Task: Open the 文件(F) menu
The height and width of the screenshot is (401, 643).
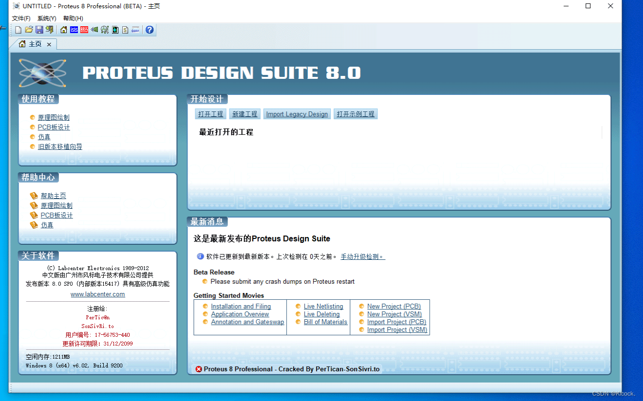Action: pyautogui.click(x=21, y=18)
